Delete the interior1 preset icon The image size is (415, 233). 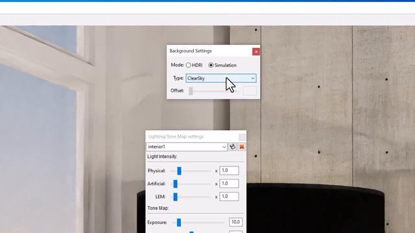242,147
